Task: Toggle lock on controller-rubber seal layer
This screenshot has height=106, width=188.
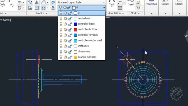Action: (x=70, y=41)
